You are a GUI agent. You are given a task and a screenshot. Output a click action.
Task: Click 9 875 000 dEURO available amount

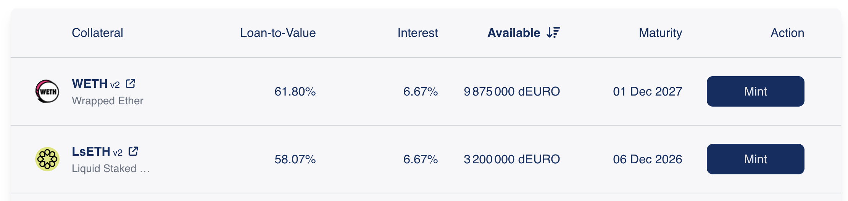click(x=512, y=92)
